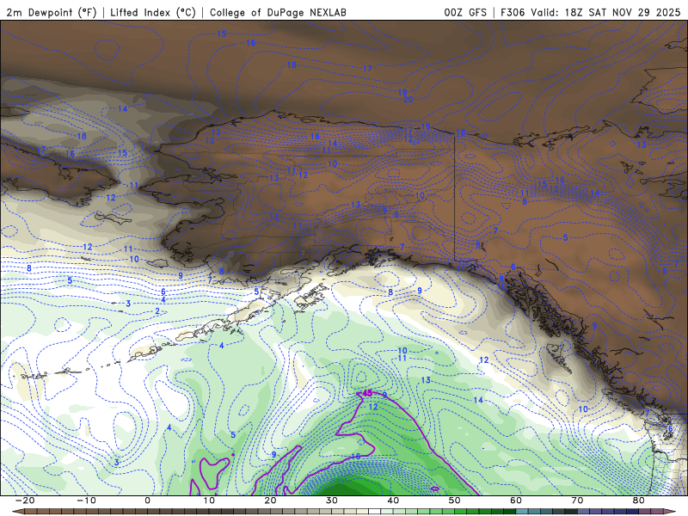Click the "F306" forecast hour label

[513, 12]
